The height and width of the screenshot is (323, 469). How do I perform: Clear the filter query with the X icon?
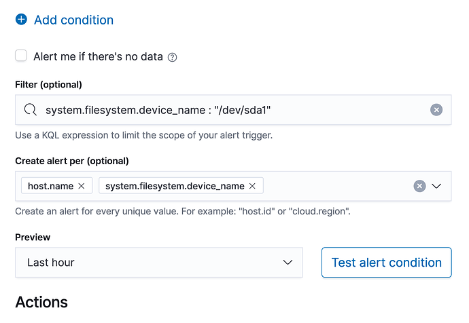click(436, 110)
